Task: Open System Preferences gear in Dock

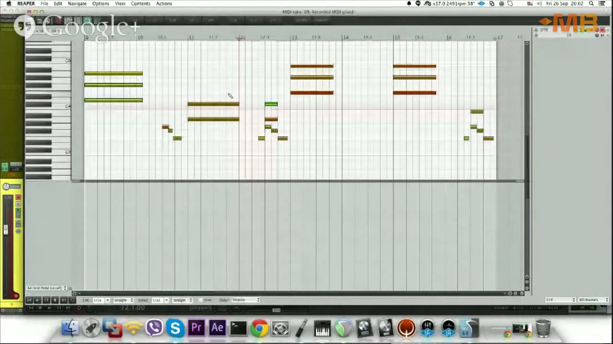Action: click(x=280, y=328)
